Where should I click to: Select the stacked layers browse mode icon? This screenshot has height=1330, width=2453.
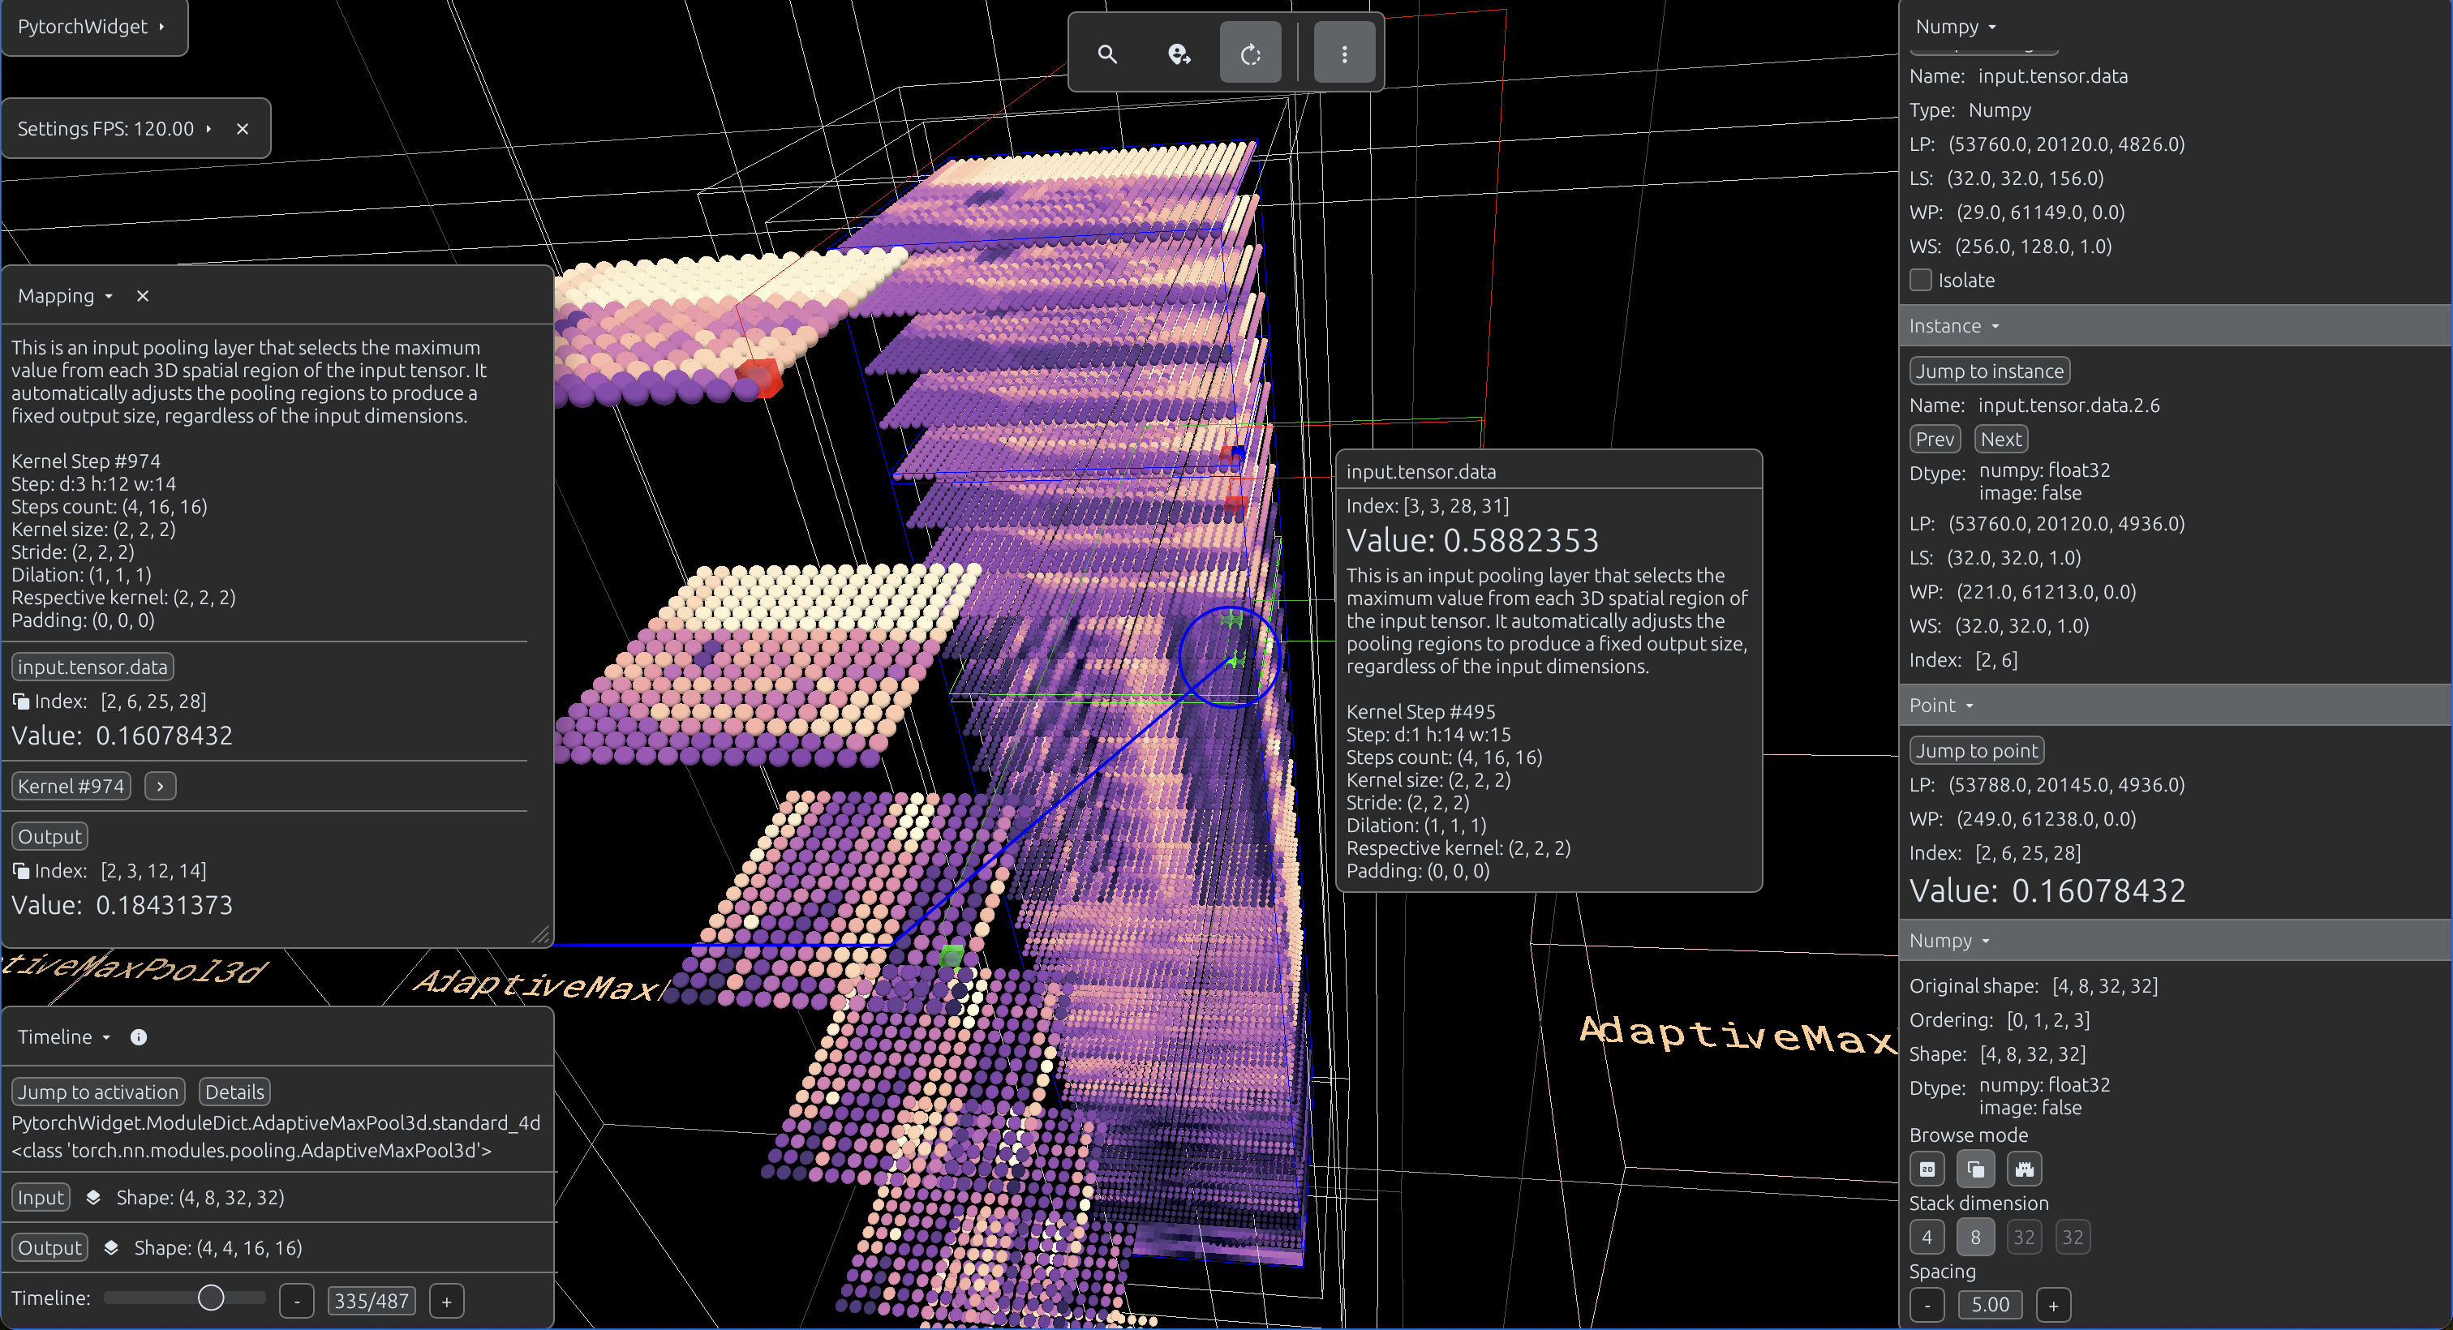tap(1976, 1168)
